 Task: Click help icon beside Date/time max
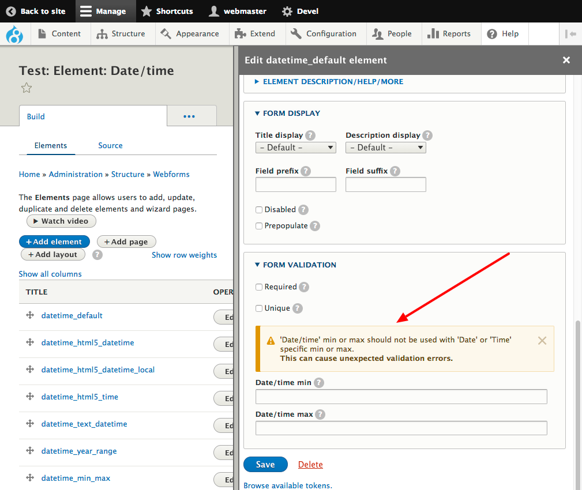pyautogui.click(x=320, y=414)
